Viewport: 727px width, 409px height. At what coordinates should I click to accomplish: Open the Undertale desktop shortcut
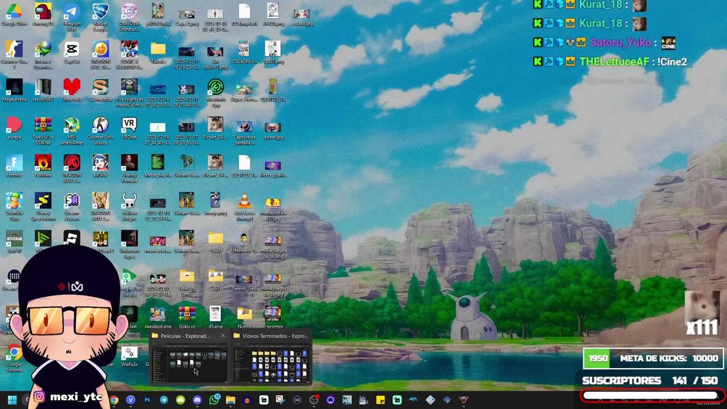coord(72,88)
